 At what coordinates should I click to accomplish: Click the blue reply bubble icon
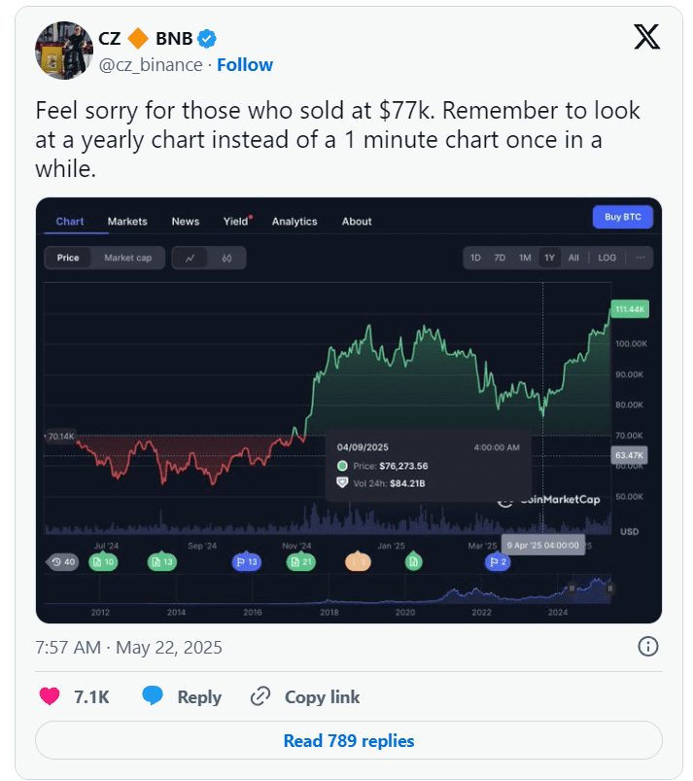(x=153, y=695)
